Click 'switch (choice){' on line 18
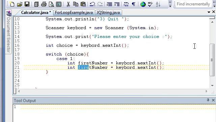The width and height of the screenshot is (216, 122). [67, 54]
